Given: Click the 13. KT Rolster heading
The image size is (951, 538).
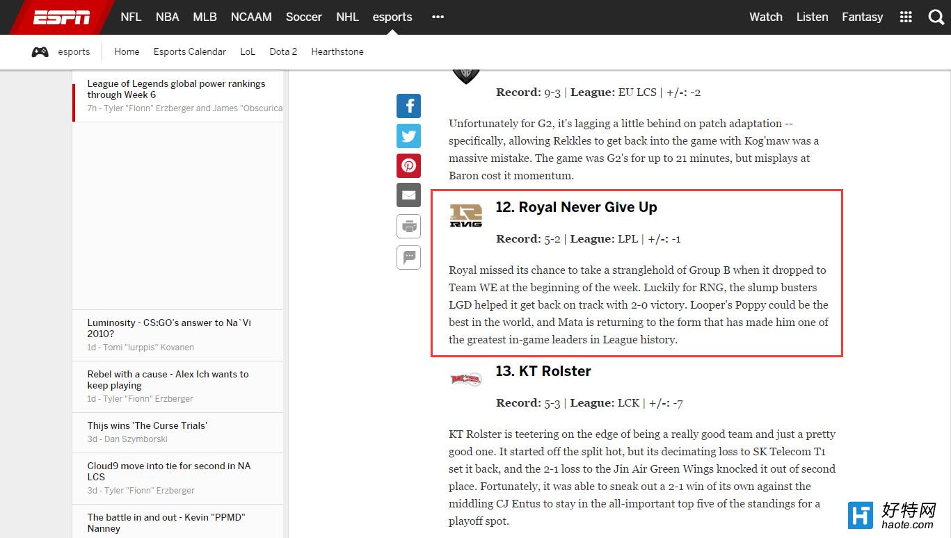Looking at the screenshot, I should tap(543, 371).
